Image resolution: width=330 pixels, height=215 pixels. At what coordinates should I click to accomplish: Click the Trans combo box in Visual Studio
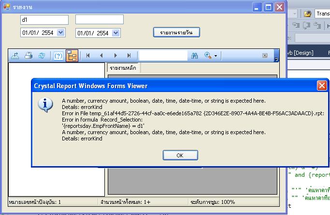pos(322,14)
